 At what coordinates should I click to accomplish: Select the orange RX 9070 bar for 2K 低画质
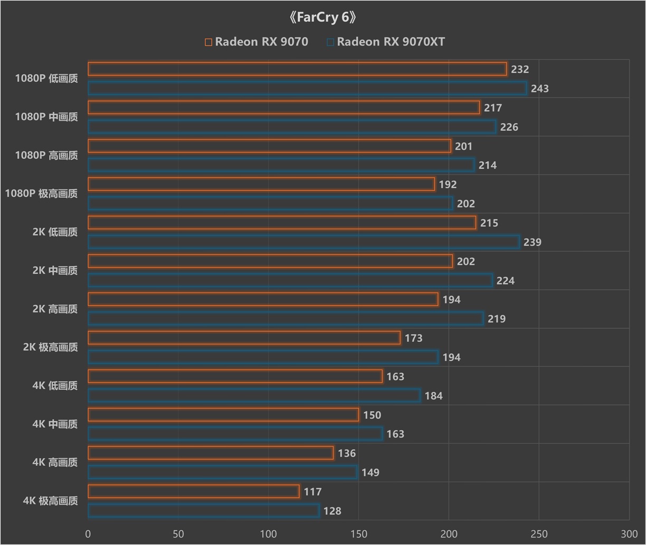282,223
